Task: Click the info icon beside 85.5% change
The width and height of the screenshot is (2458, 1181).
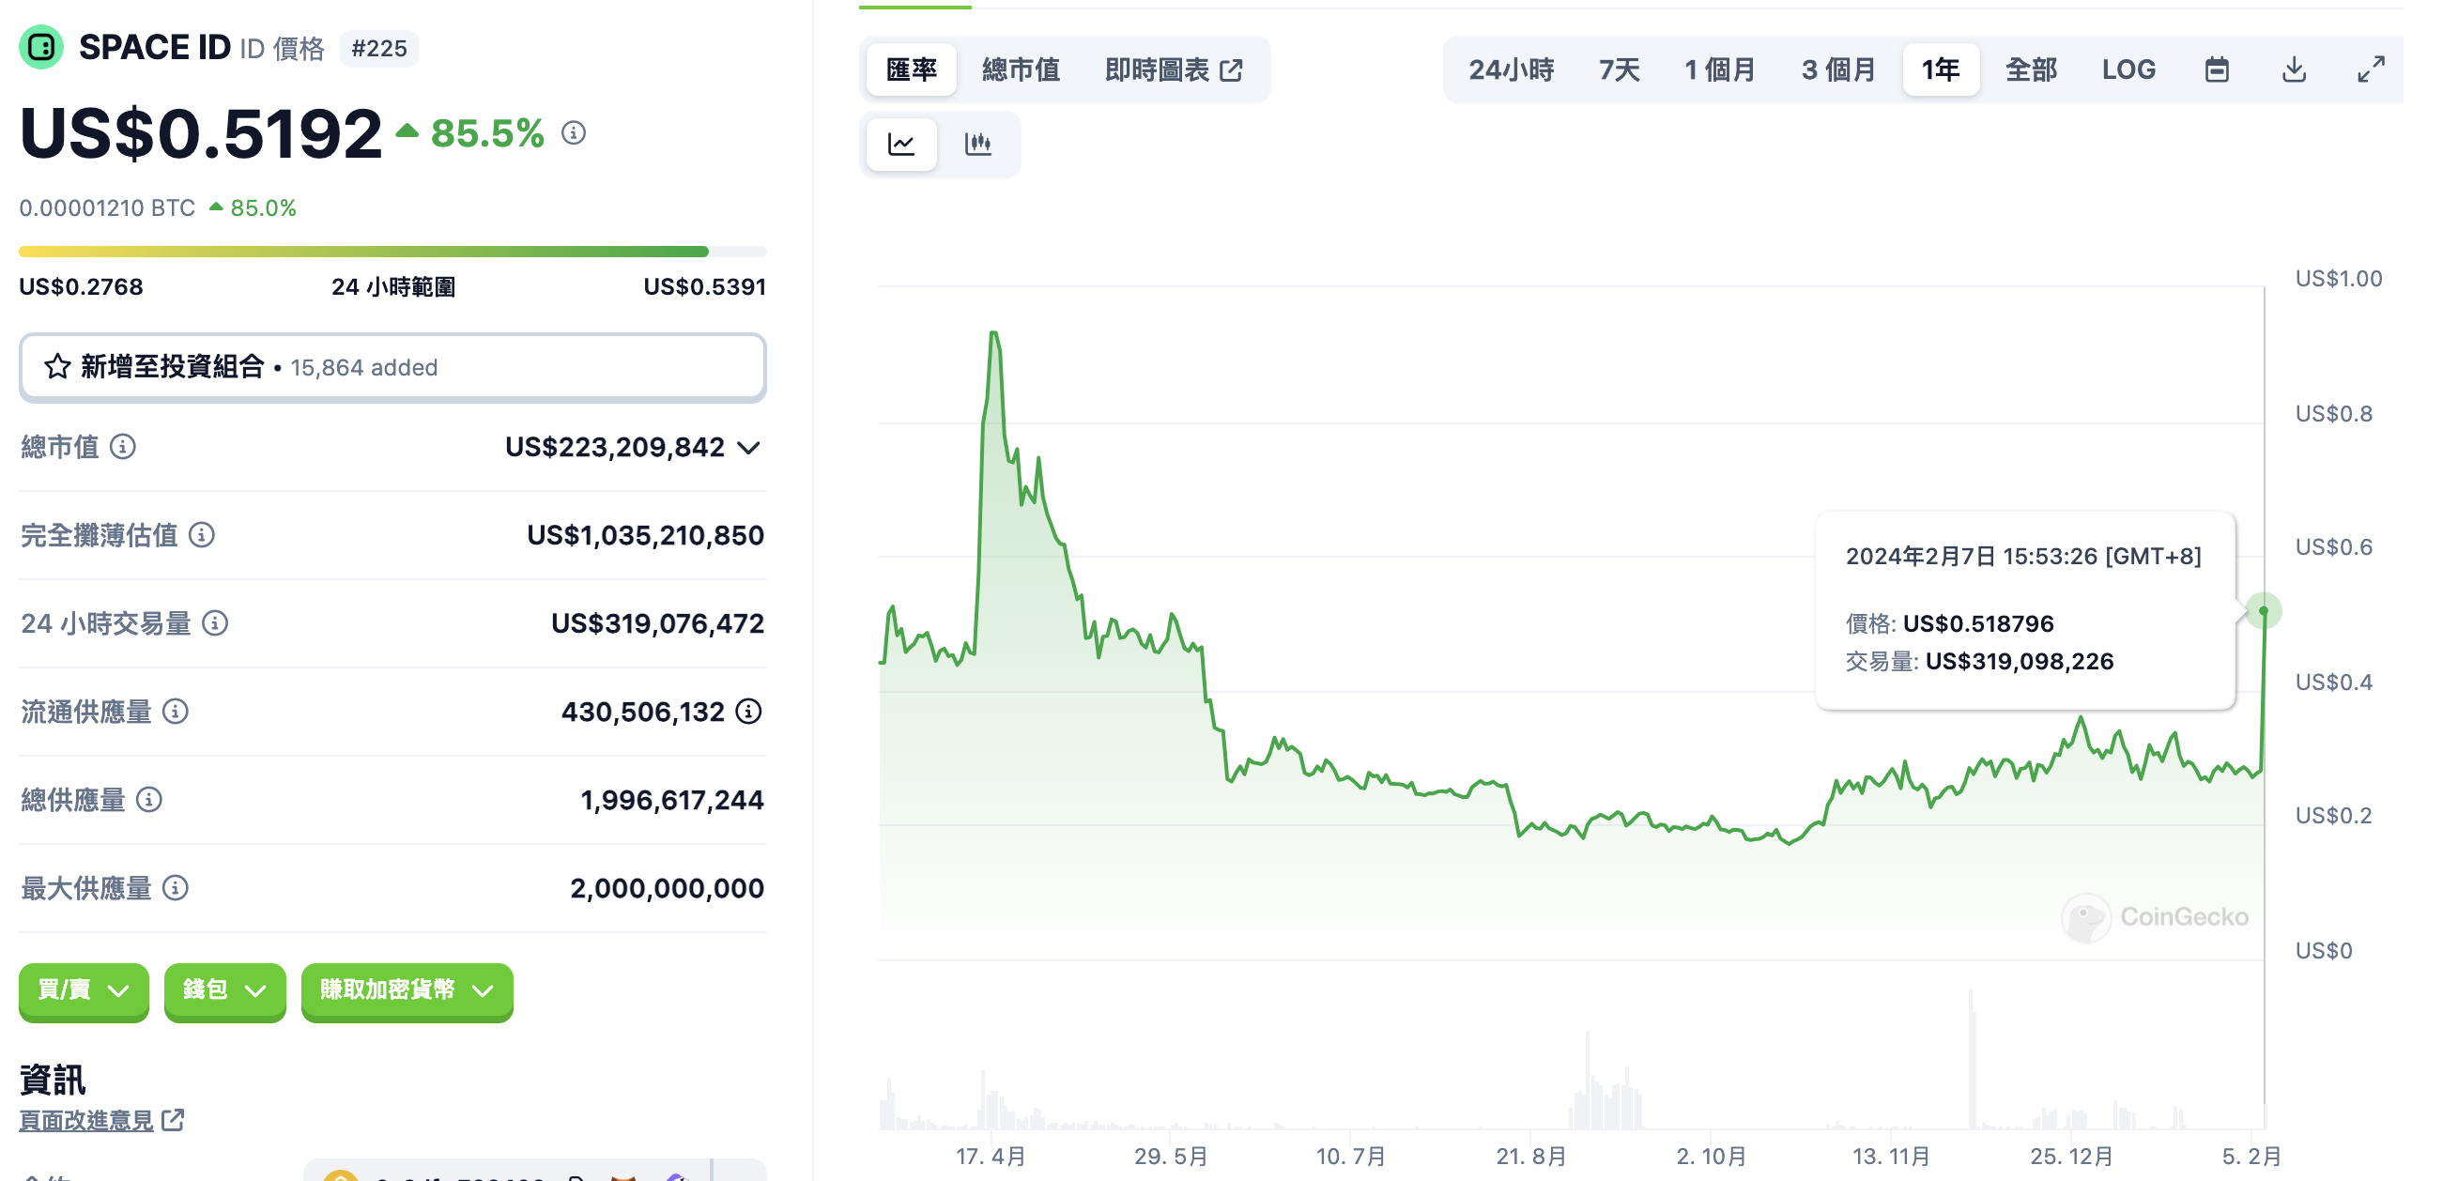Action: coord(574,133)
